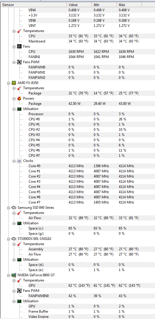
Task: Click the flame icon beside Powers
Action: pyautogui.click(x=20, y=98)
